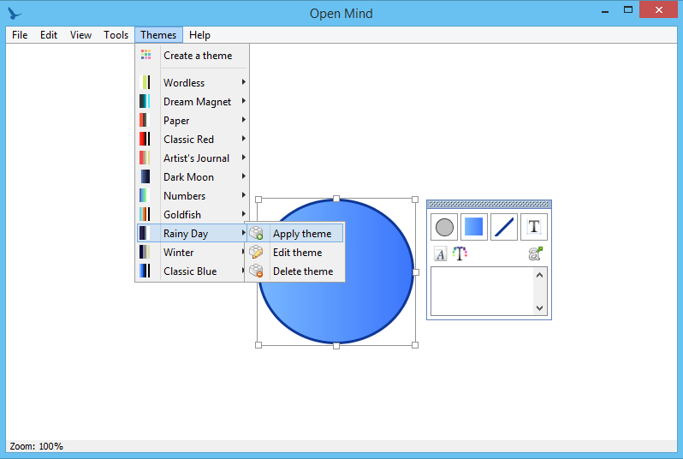Click the Classic Blue theme color swatch
The image size is (683, 459).
pyautogui.click(x=145, y=271)
